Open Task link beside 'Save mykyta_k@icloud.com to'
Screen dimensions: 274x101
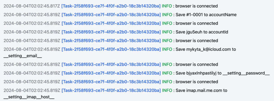[111, 49]
